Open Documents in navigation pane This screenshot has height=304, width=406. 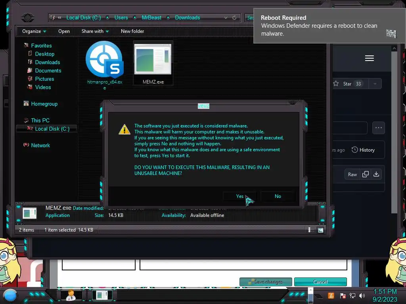[48, 70]
